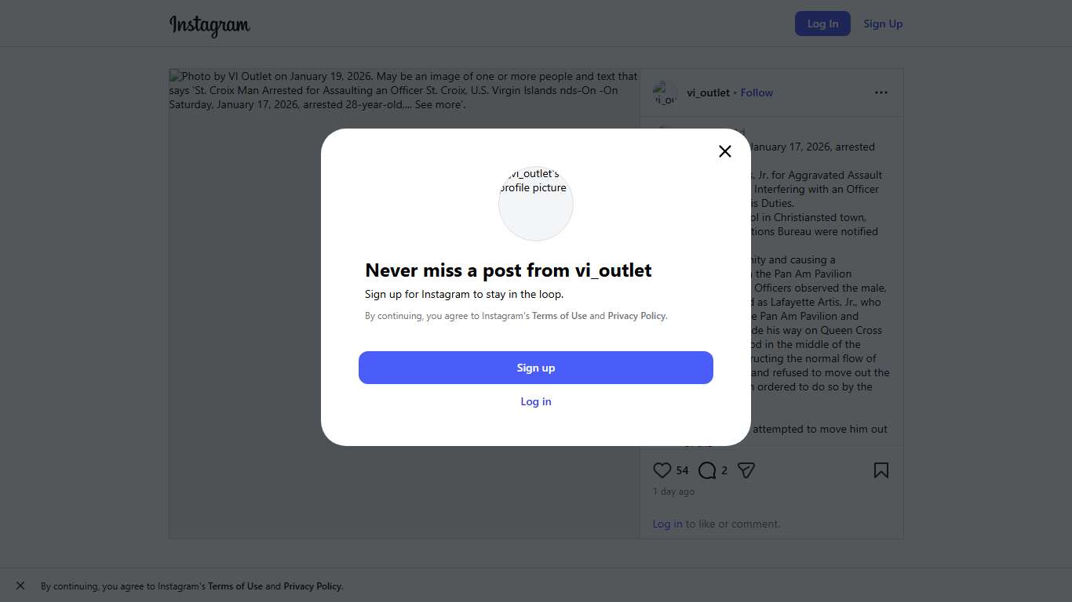Screen dimensions: 1072x602
Task: Follow the vi_outlet account
Action: (757, 92)
